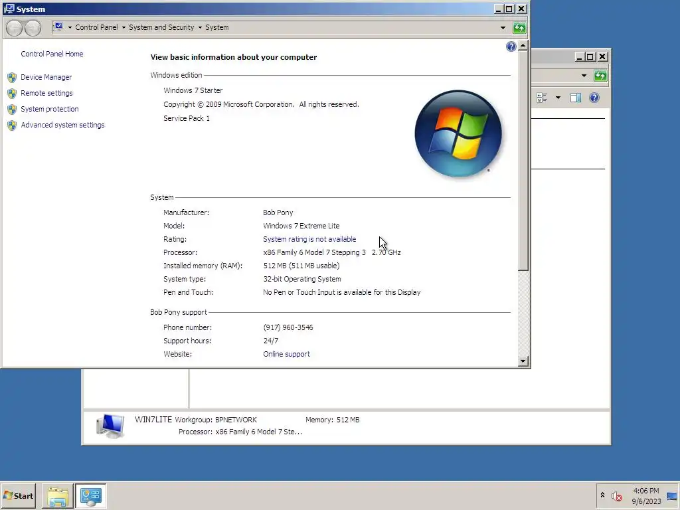Screen dimensions: 680x510
Task: Click vertical scrollbar thumb in System window
Action: click(523, 161)
